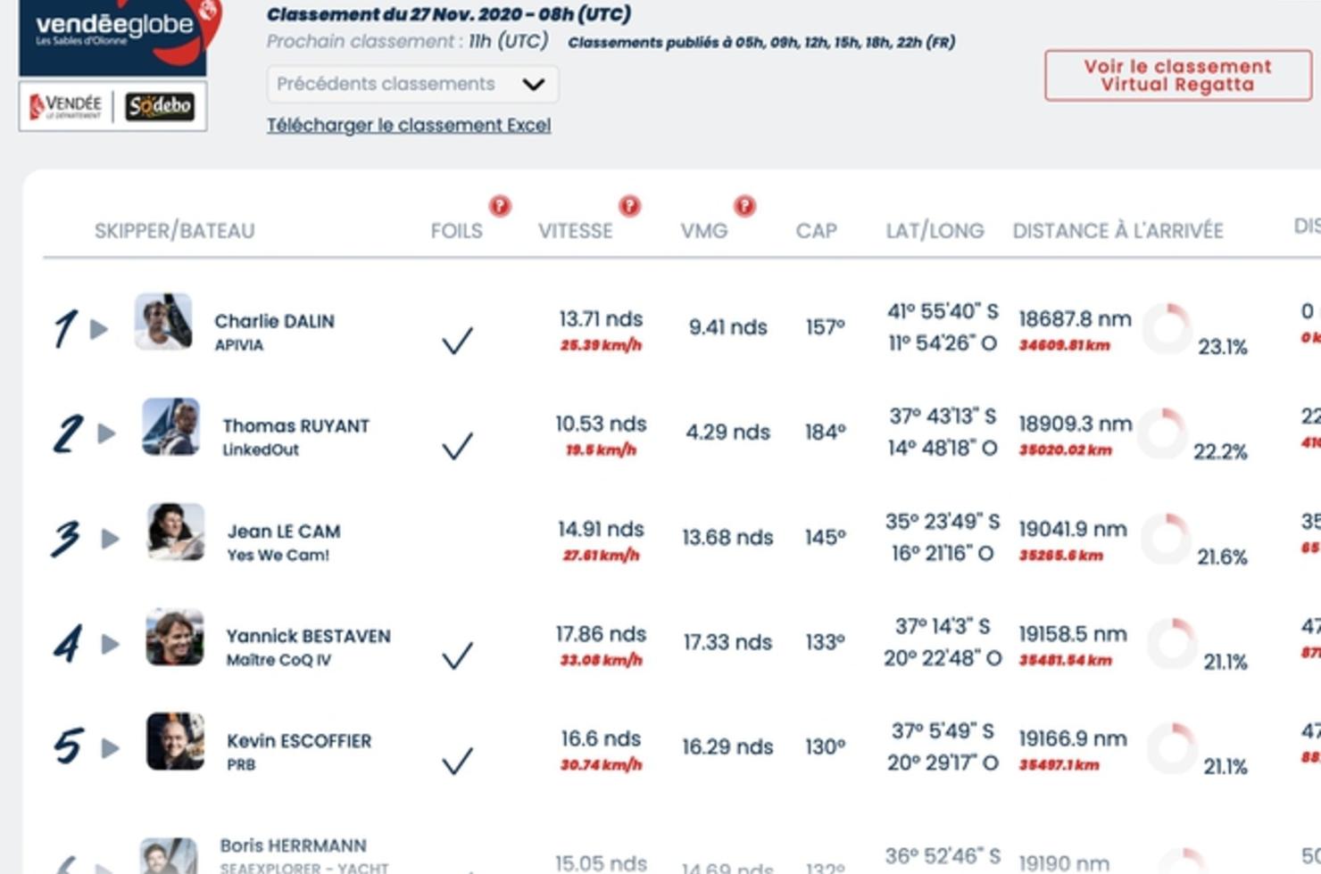Open the Précédents classements dropdown
This screenshot has width=1321, height=874.
click(x=412, y=84)
